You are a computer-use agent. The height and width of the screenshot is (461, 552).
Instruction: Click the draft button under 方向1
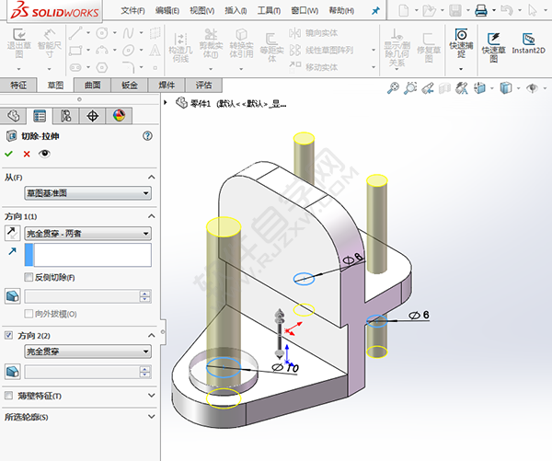pyautogui.click(x=13, y=296)
